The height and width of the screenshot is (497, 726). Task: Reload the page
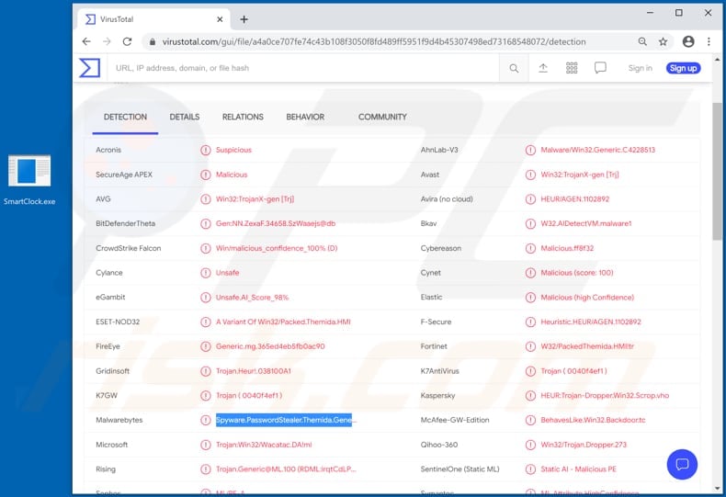(129, 41)
